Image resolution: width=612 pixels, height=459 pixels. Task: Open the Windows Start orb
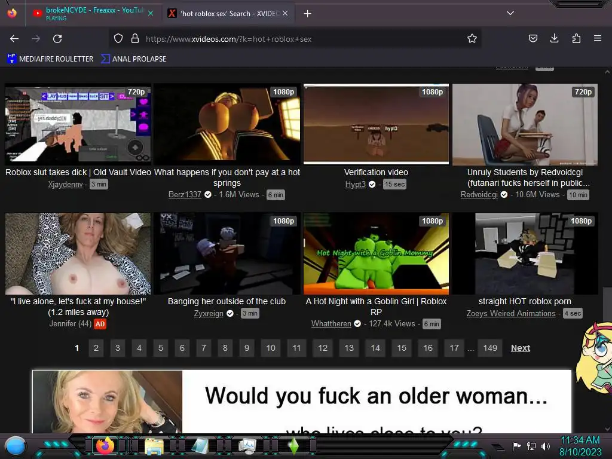(16, 446)
